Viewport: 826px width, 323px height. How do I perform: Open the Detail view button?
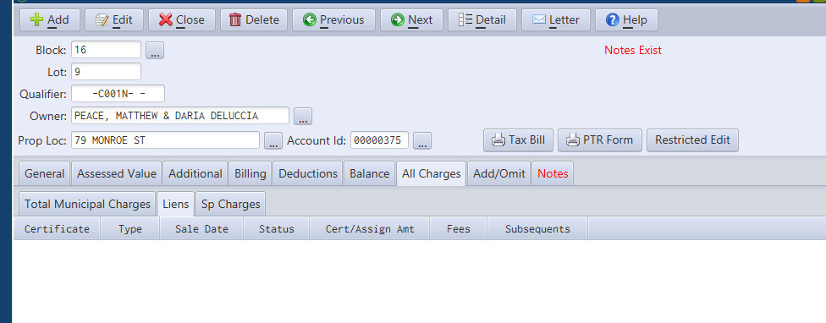(482, 20)
